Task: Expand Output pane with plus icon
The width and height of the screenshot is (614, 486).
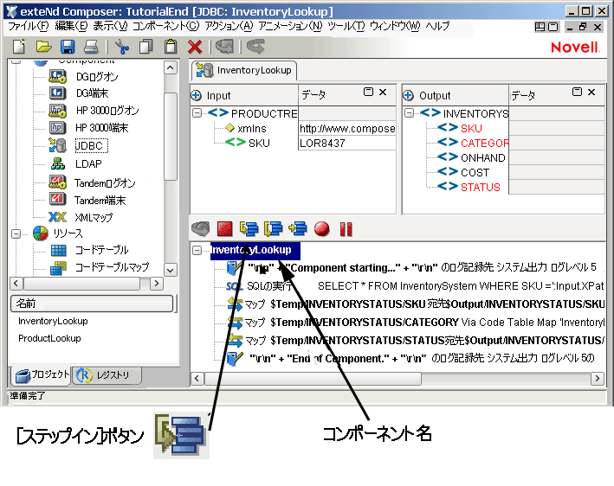Action: [x=408, y=95]
